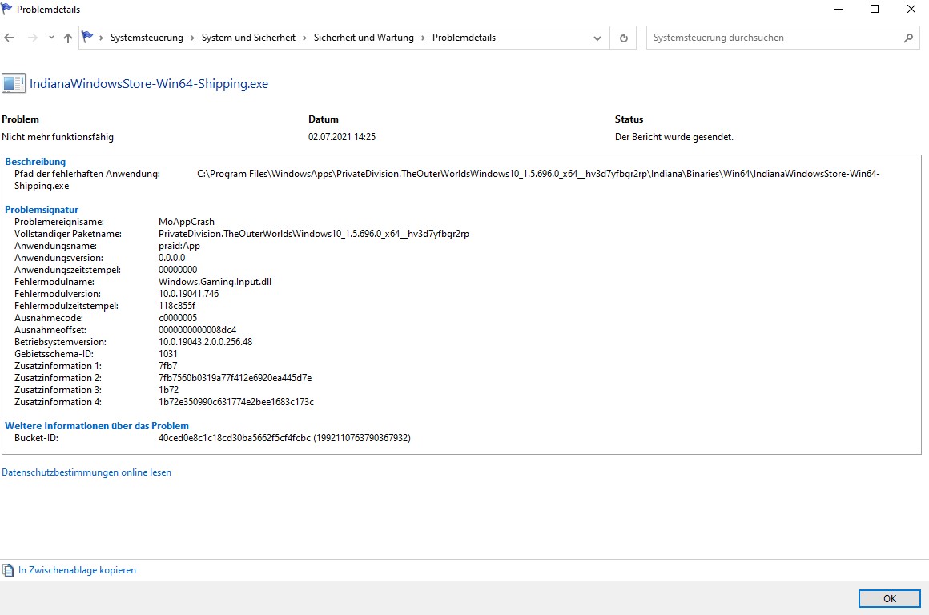Close the Problemdetails window

point(911,9)
